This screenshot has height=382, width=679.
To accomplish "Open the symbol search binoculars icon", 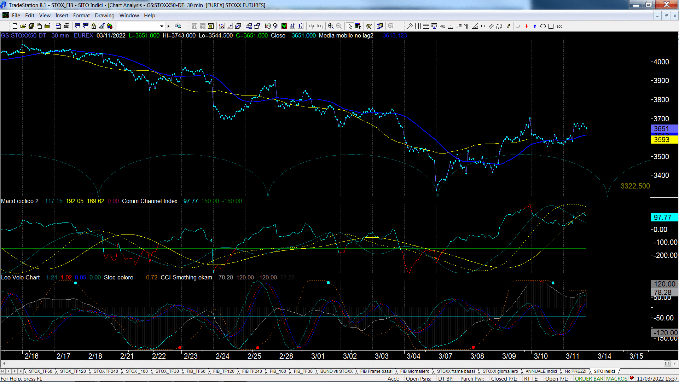I will point(178,26).
